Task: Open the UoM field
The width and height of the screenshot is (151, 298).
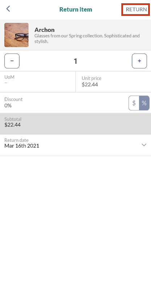Action: coord(38,82)
